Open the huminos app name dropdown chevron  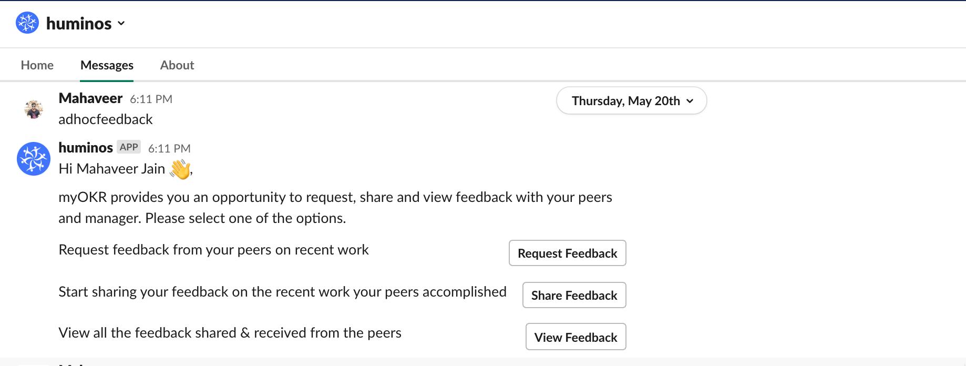coord(121,24)
